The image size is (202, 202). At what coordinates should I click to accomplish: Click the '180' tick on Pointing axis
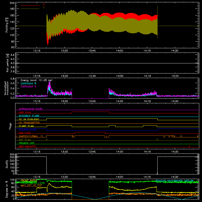(x=12, y=9)
